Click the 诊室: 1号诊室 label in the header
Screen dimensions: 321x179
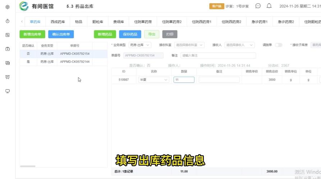coord(237,6)
